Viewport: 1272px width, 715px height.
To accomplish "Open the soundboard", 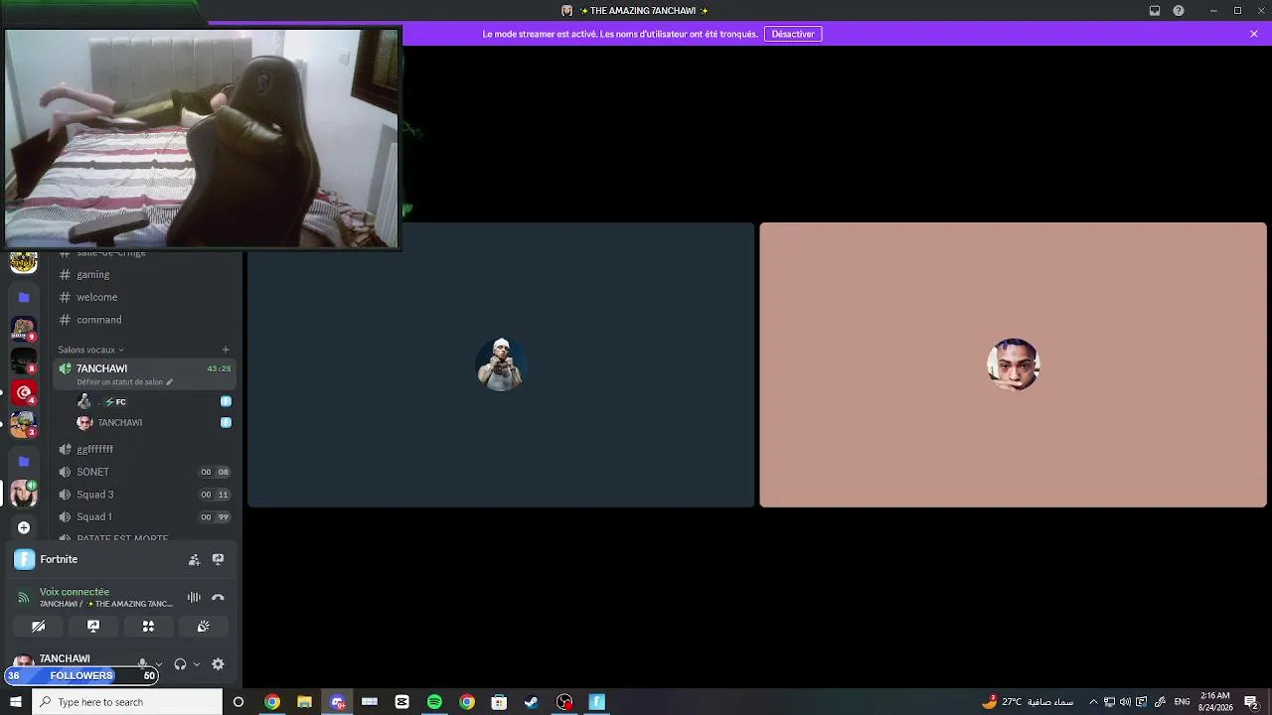I will pos(203,627).
